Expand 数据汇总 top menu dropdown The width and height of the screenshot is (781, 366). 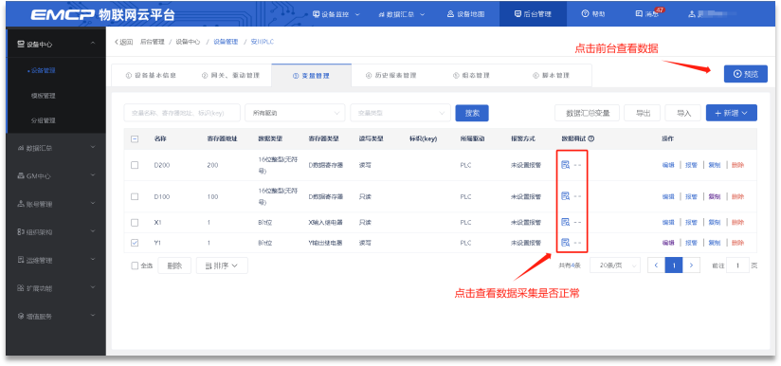pos(402,14)
